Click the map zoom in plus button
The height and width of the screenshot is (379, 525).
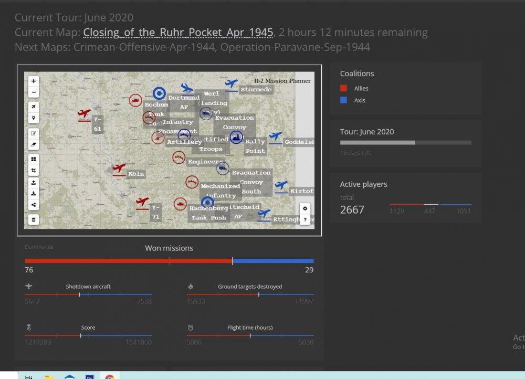click(x=34, y=81)
